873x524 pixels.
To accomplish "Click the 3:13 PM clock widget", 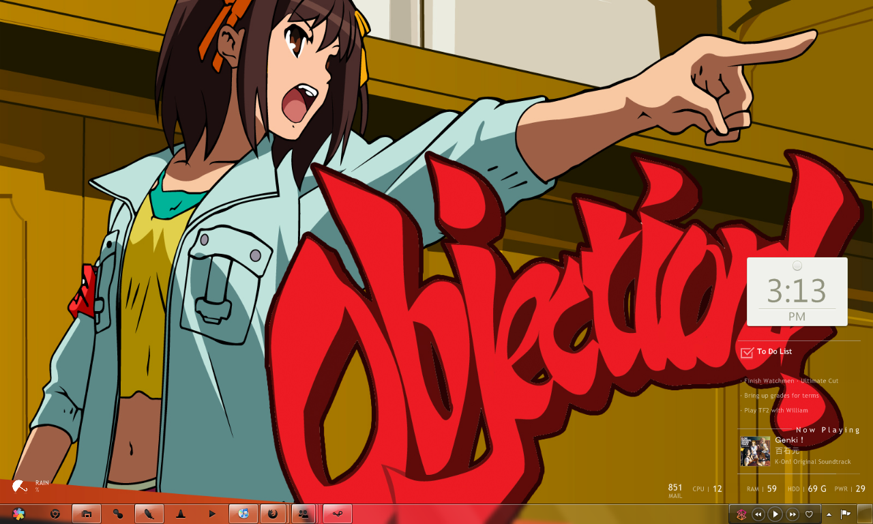I will 797,291.
